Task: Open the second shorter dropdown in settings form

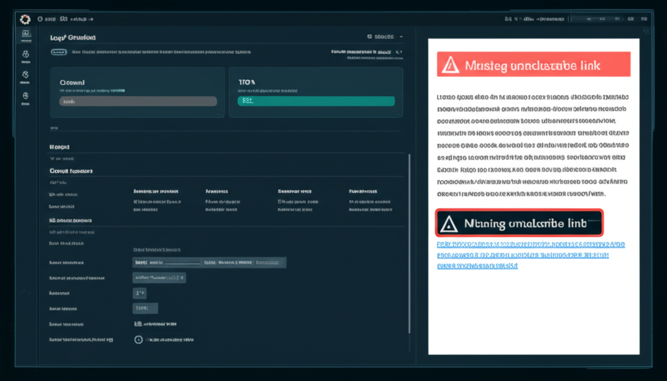Action: tap(159, 278)
